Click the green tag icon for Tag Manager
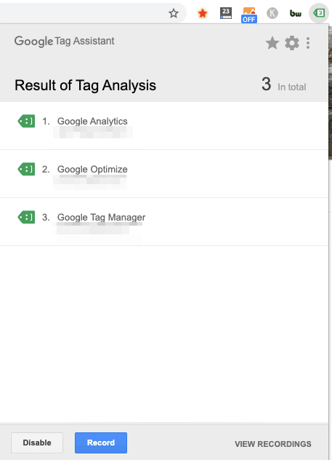 (x=26, y=217)
